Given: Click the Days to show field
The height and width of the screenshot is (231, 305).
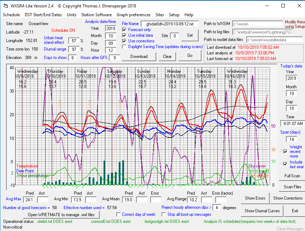Looking at the screenshot, I should coord(72,58).
